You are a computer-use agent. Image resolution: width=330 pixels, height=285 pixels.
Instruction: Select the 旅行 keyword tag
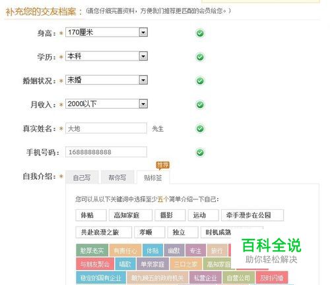[217, 250]
